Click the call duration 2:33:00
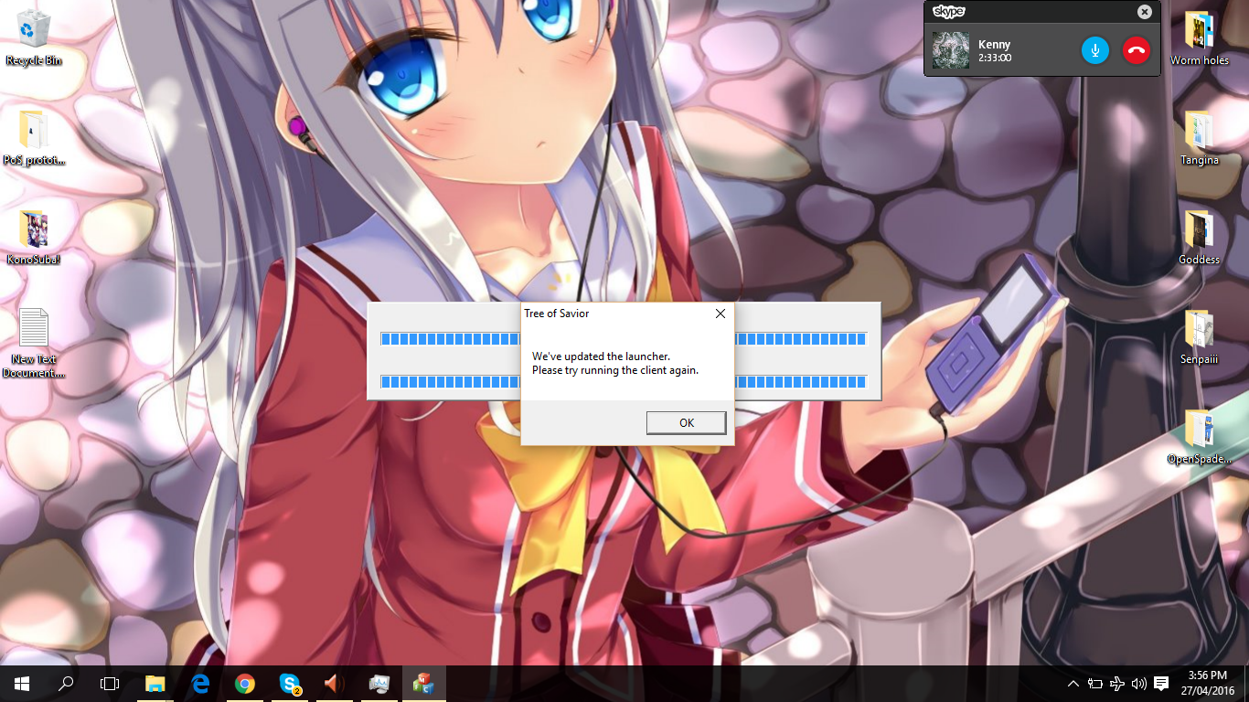The image size is (1249, 702). coord(995,58)
